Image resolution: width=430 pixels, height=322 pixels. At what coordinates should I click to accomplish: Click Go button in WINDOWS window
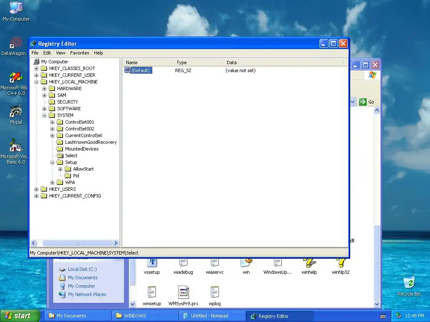(366, 102)
